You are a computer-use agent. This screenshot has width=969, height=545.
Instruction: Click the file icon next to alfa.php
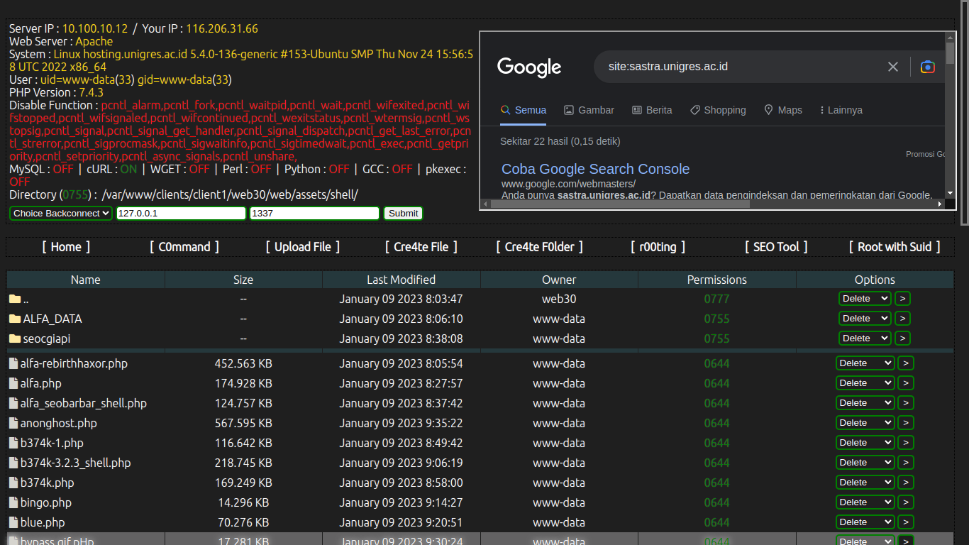(13, 383)
